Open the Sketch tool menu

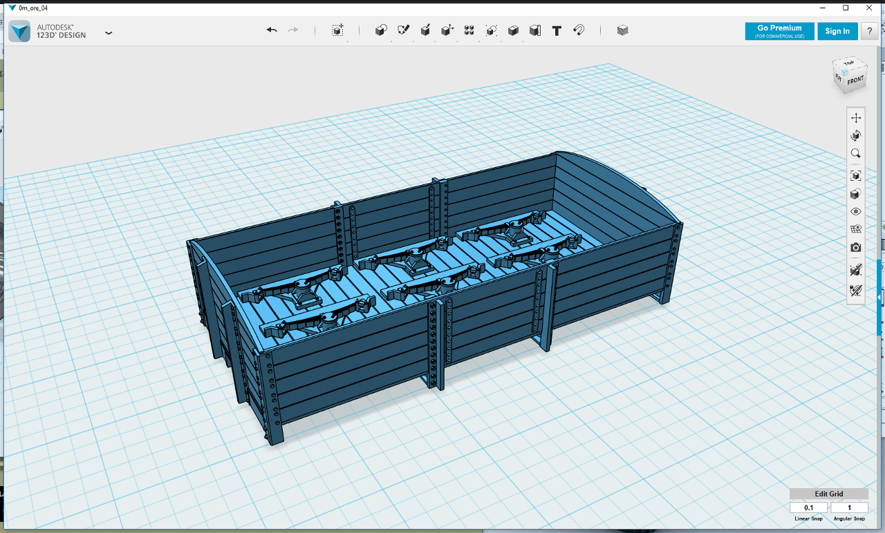404,30
